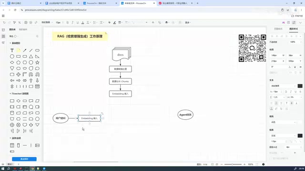Choose the arrow connector shape
This screenshot has width=305, height=171.
coord(25,50)
